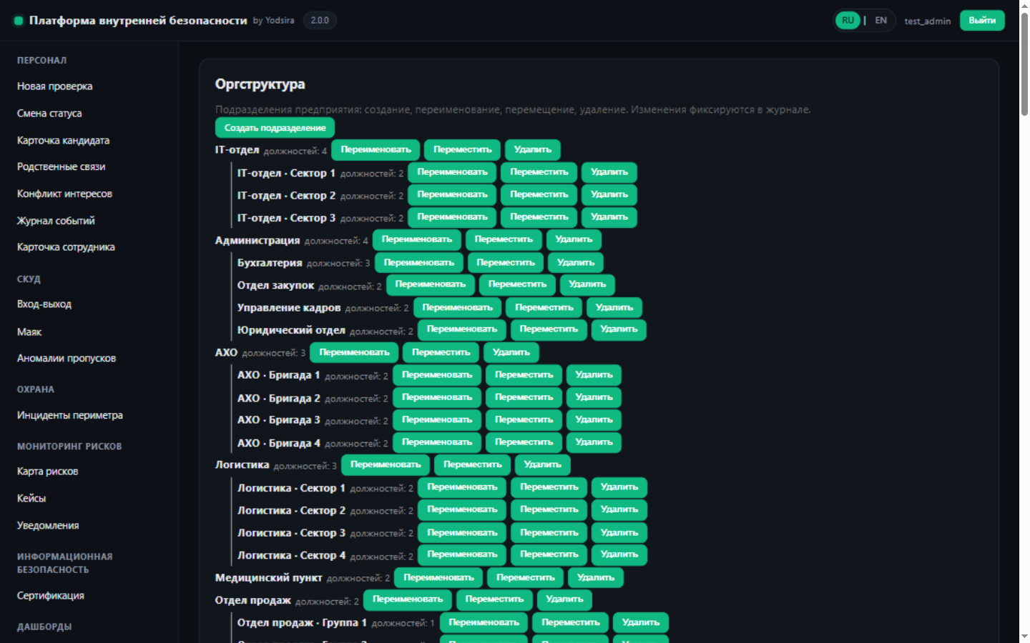The image size is (1030, 643).
Task: Click the page vertical scrollbar
Action: point(1024,64)
